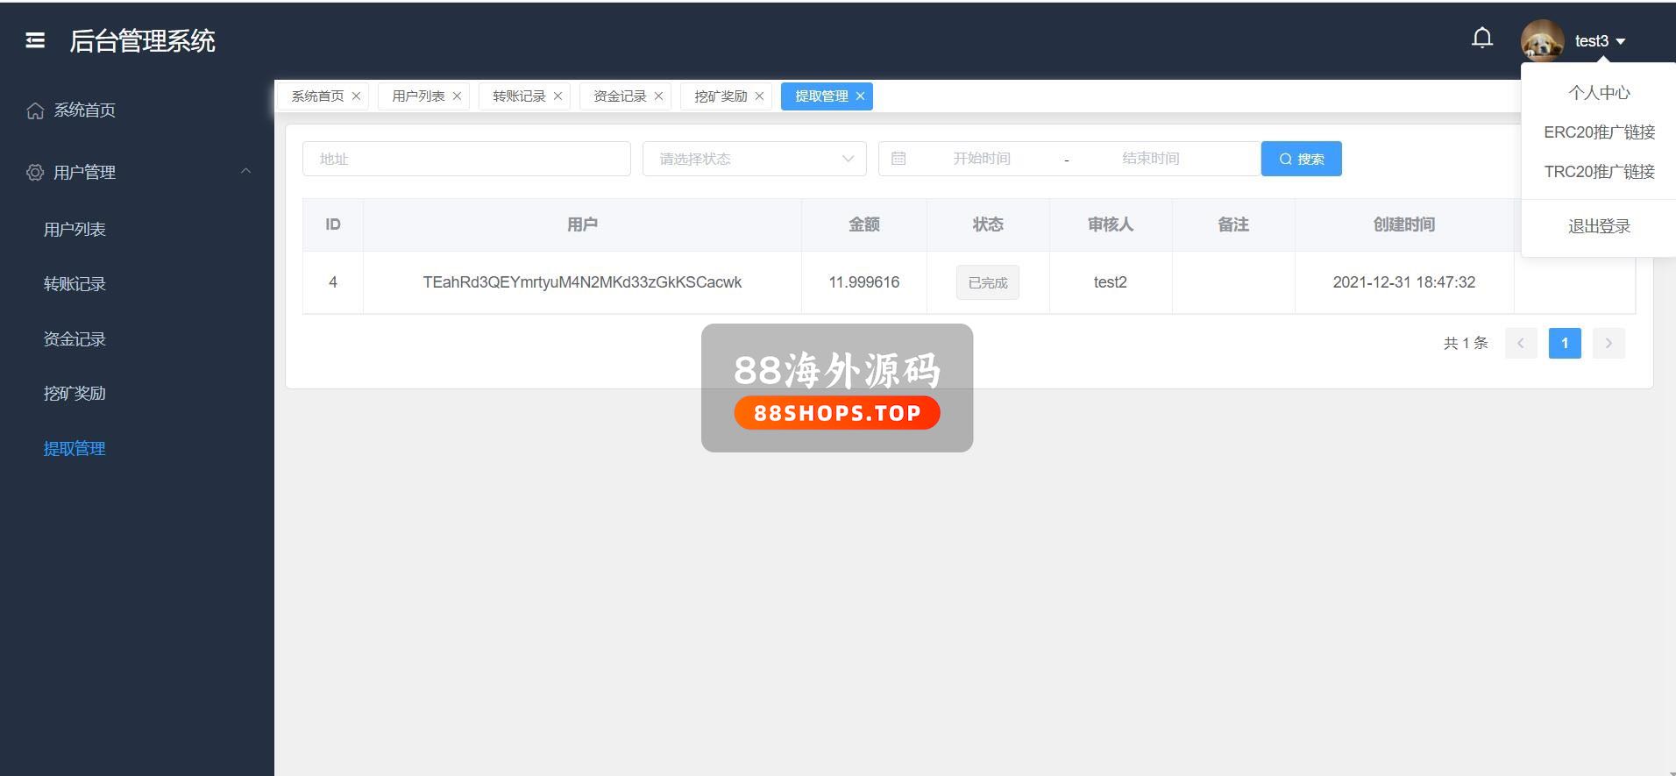Image resolution: width=1676 pixels, height=776 pixels.
Task: Focus the 地址 address input field
Action: tap(466, 159)
